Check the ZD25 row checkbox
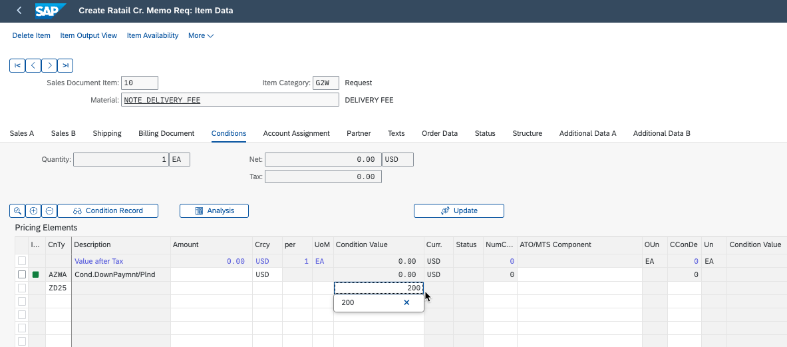The height and width of the screenshot is (347, 787). pyautogui.click(x=22, y=288)
